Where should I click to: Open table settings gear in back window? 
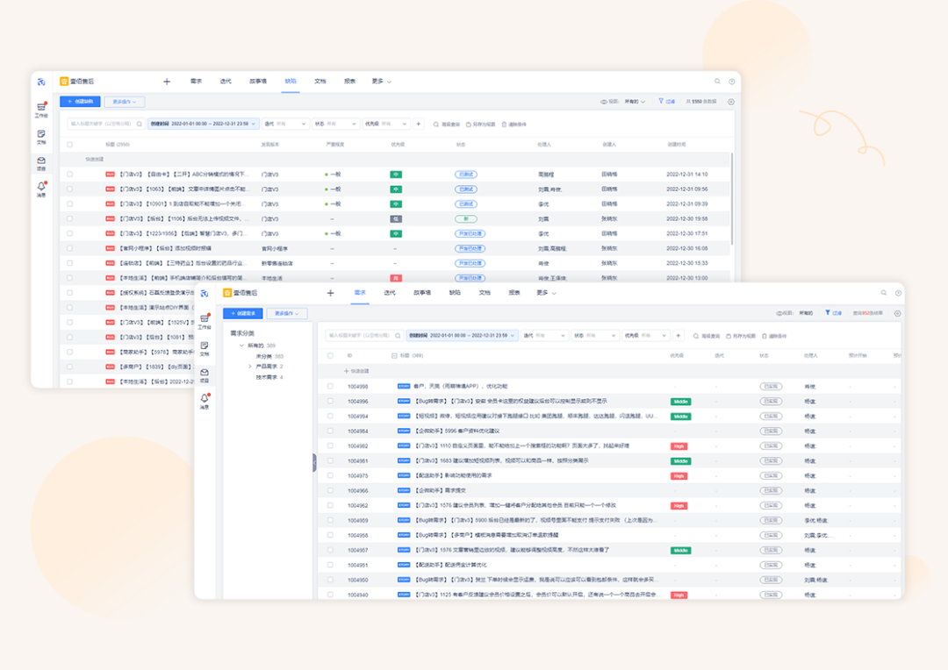tap(731, 102)
